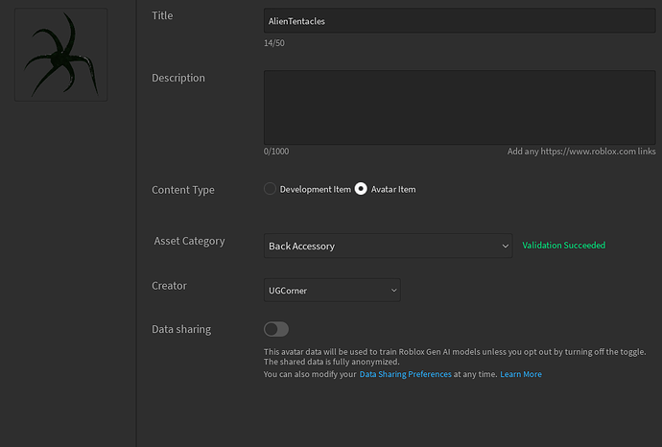662x447 pixels.
Task: Open the Asset Category dropdown showing Back Accessory
Action: 388,246
